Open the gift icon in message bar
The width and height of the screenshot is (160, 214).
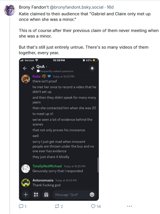click(x=46, y=195)
